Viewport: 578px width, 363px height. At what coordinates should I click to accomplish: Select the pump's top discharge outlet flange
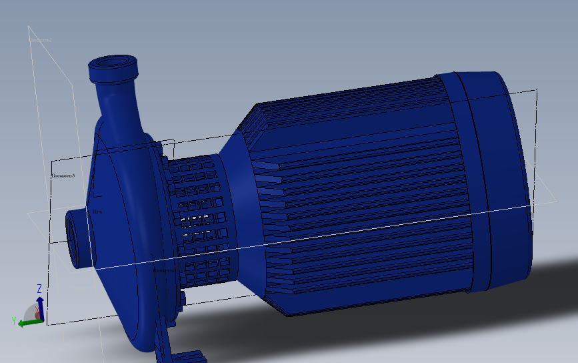coord(113,69)
